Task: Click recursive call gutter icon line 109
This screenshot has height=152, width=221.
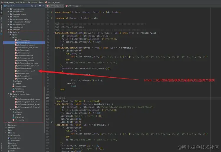Action: coord(52,122)
